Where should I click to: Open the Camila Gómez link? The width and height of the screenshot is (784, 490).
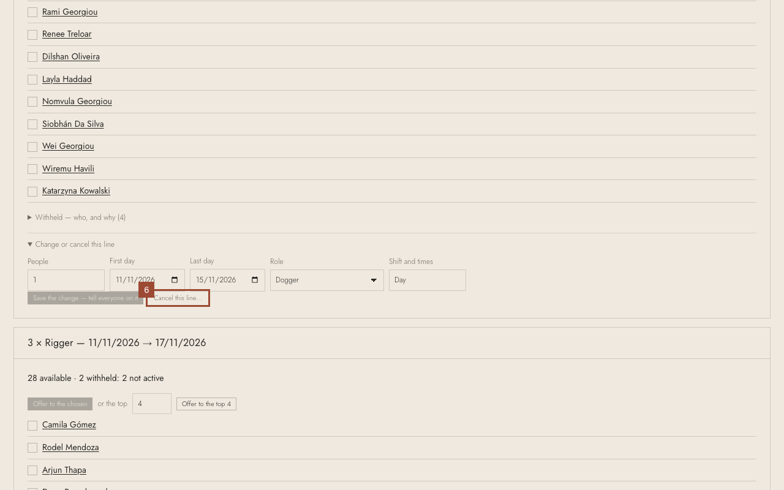69,424
